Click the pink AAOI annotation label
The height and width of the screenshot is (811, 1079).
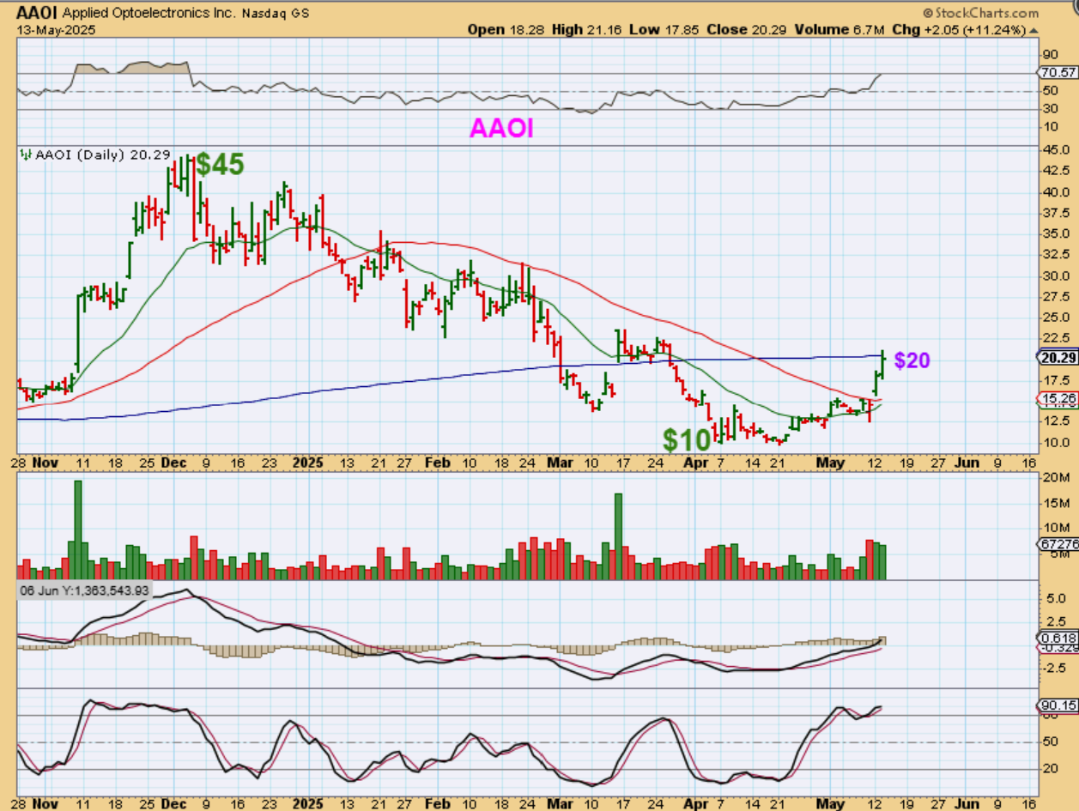501,129
